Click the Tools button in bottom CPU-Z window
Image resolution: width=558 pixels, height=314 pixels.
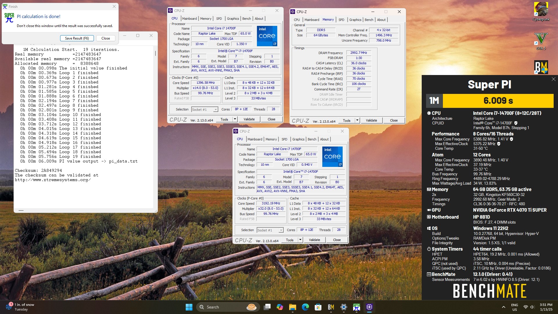pyautogui.click(x=289, y=240)
